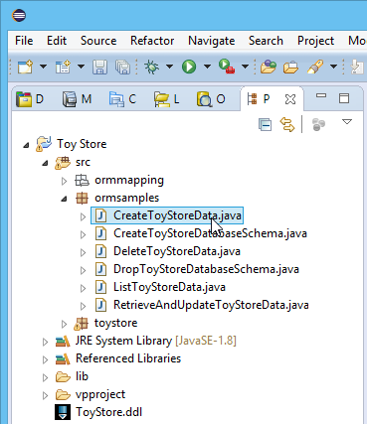Expand the toystore package
Viewport: 367px width, 424px height.
point(64,324)
